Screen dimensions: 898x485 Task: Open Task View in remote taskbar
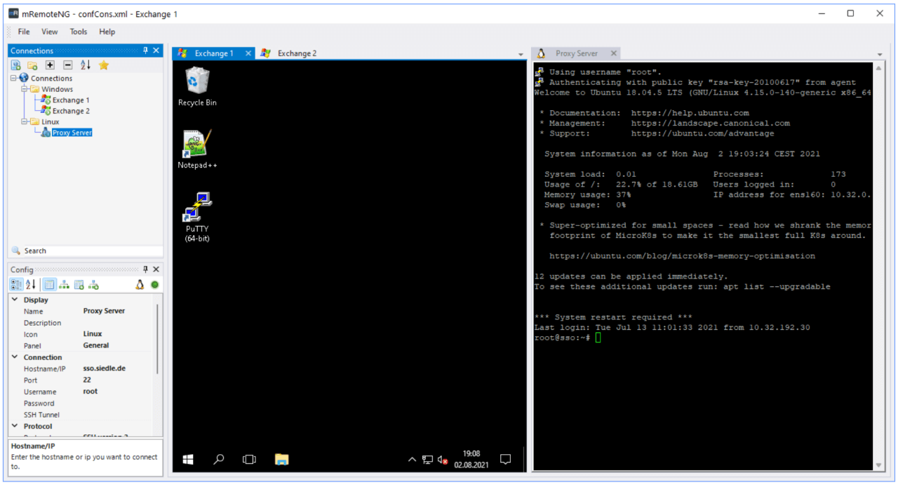click(249, 460)
